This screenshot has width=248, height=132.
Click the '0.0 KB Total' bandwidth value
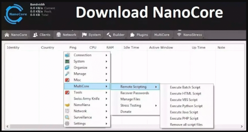(x=39, y=15)
